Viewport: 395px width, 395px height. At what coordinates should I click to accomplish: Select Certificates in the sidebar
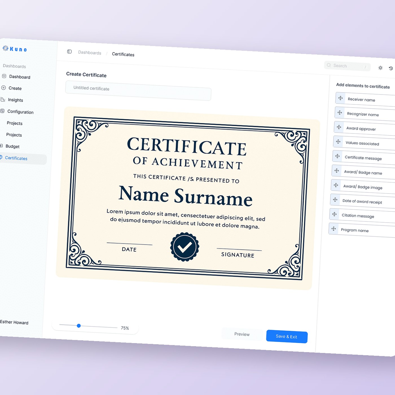click(x=23, y=159)
